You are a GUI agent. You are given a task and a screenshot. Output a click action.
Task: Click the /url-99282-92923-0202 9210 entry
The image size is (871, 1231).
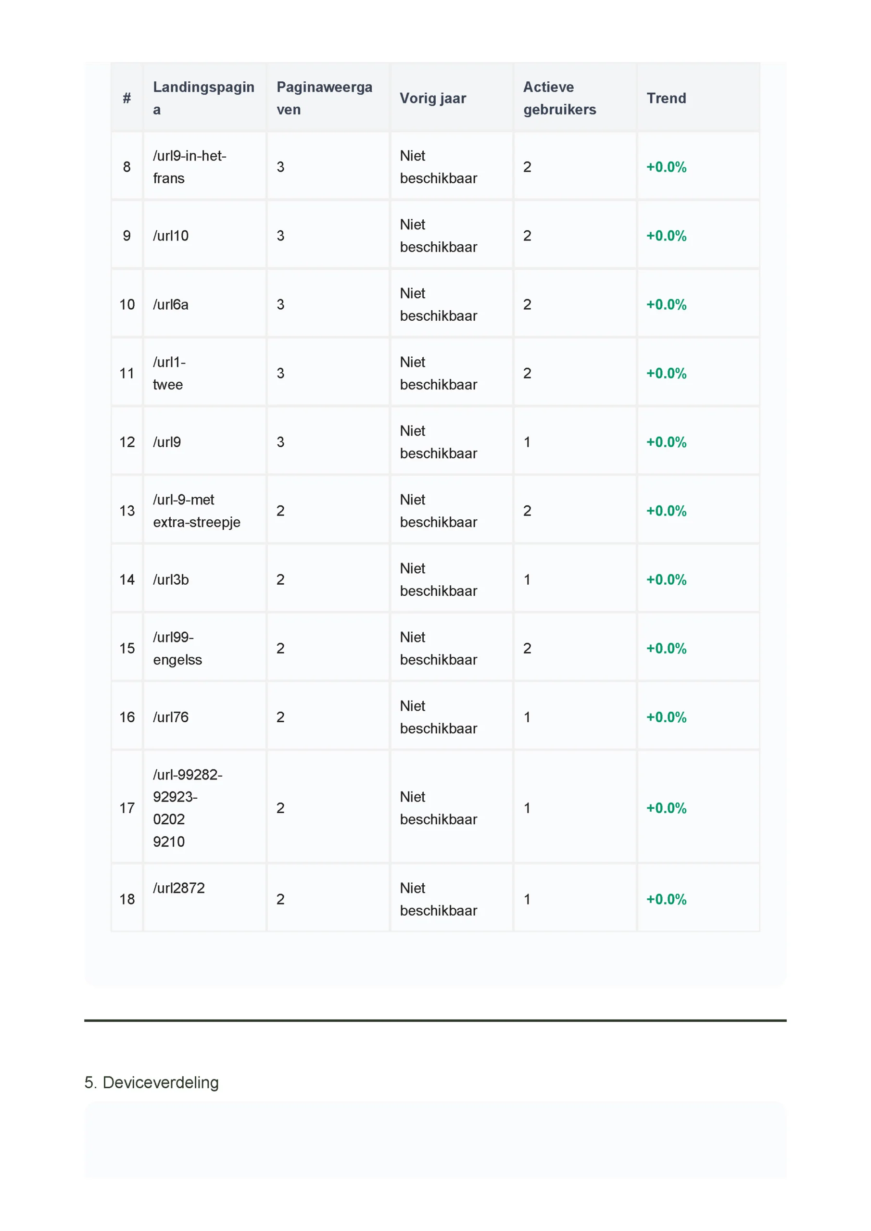click(x=187, y=807)
